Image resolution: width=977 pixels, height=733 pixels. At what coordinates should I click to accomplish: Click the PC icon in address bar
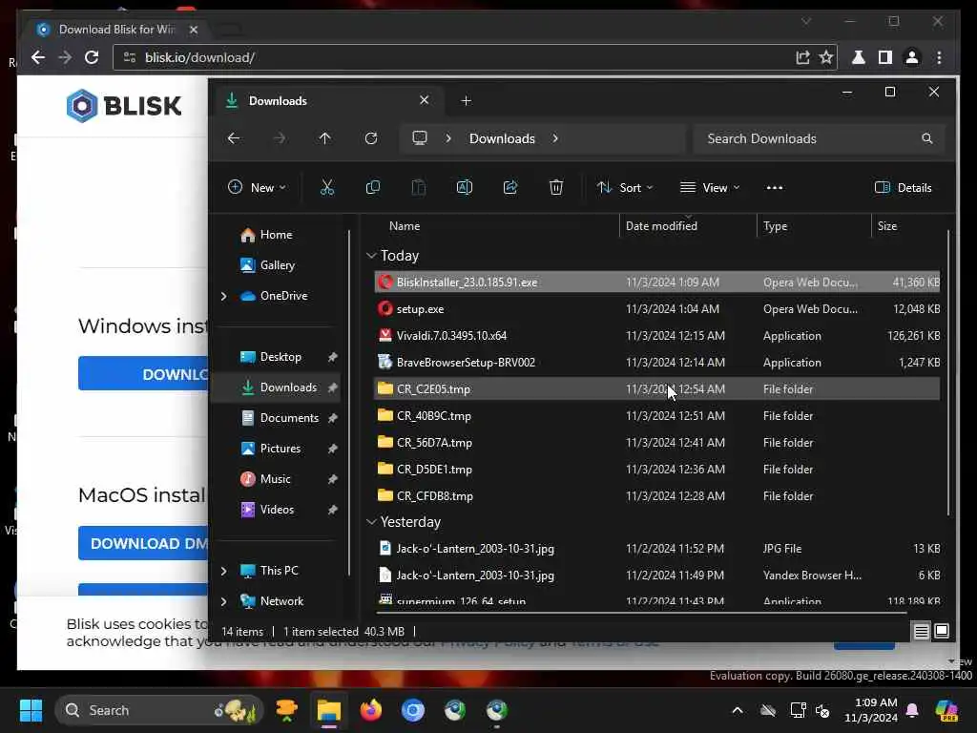[420, 138]
